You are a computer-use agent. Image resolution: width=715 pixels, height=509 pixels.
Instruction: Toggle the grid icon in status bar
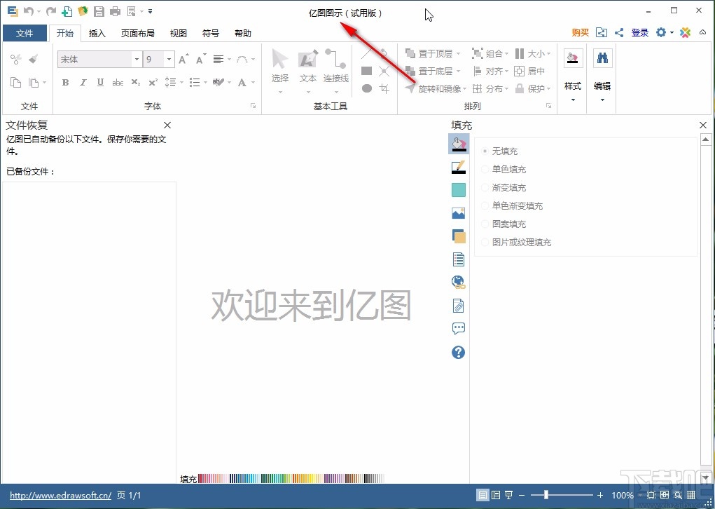coord(691,495)
